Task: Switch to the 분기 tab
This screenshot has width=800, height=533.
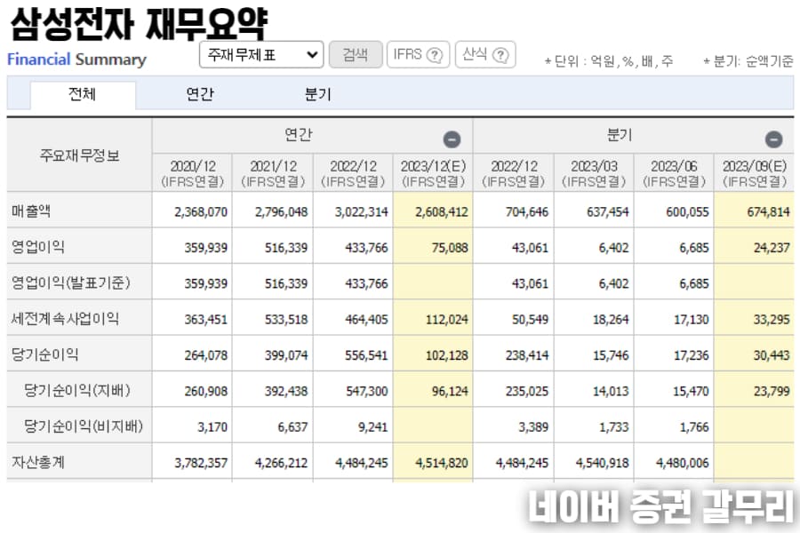Action: (x=318, y=94)
